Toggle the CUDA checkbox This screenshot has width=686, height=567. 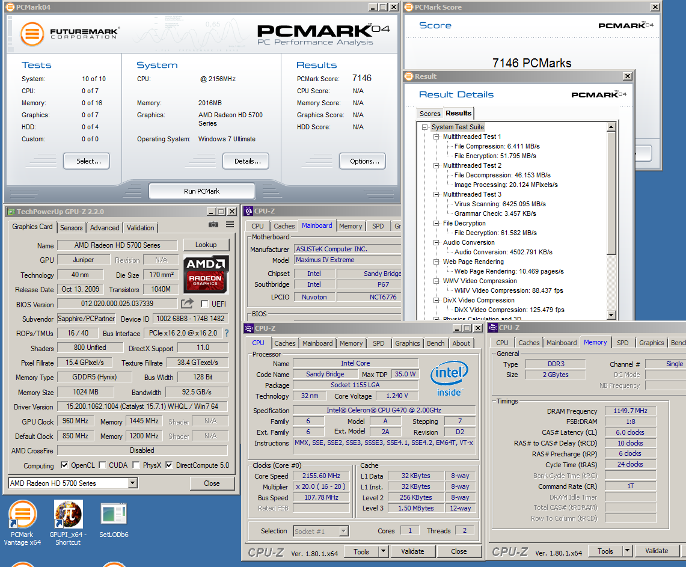click(x=102, y=465)
